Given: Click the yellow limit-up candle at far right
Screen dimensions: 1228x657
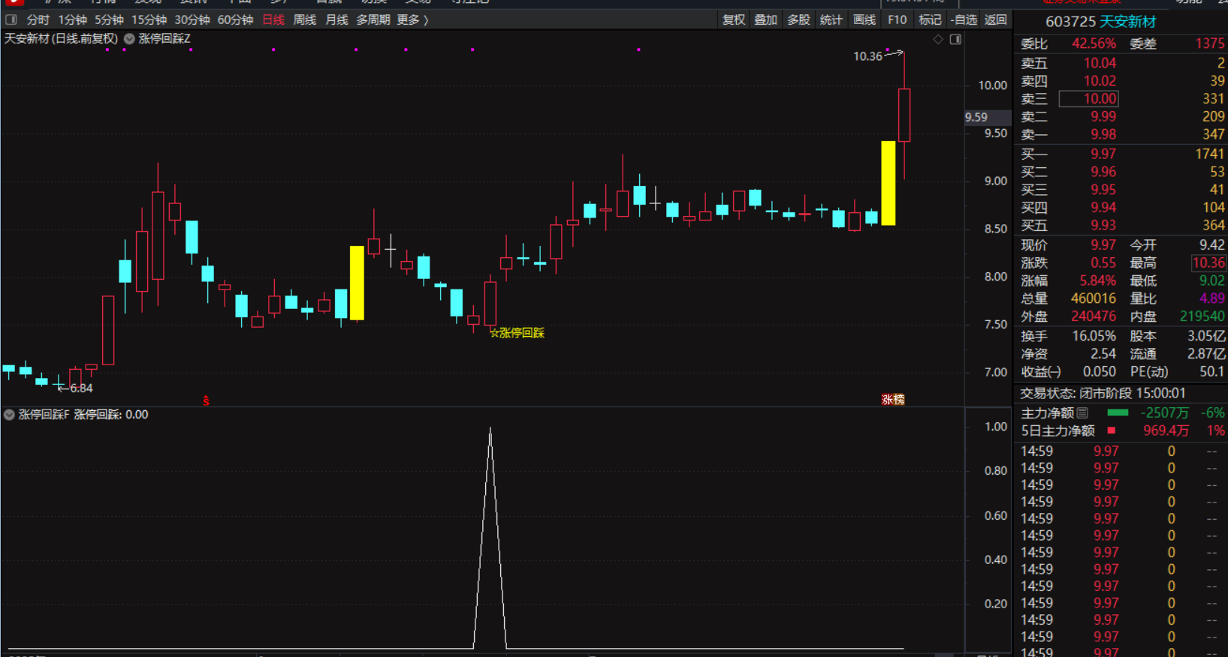Looking at the screenshot, I should pos(888,183).
